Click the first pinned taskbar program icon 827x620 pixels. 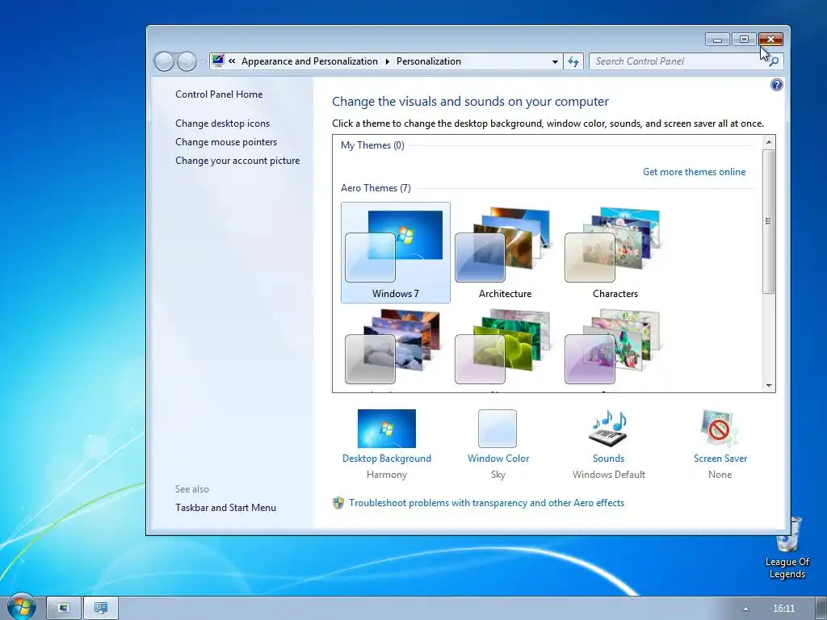pyautogui.click(x=63, y=608)
